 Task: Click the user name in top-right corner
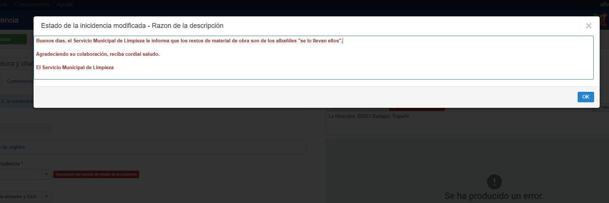coord(604,4)
